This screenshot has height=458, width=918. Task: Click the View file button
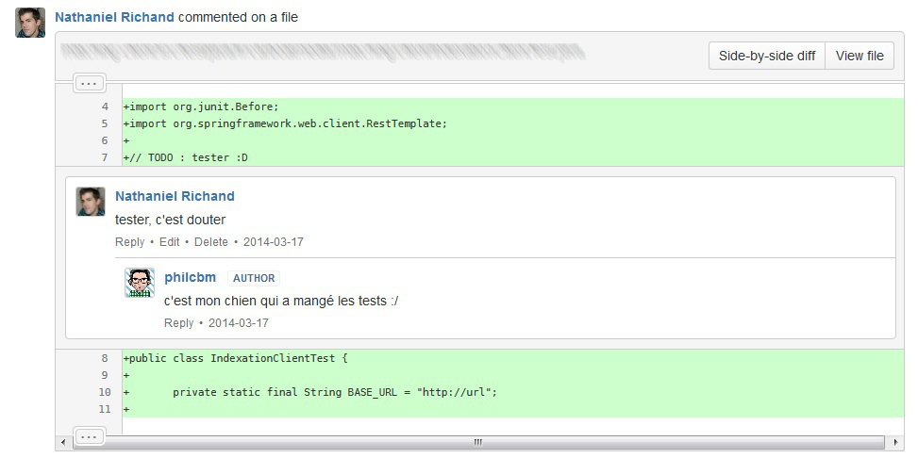coord(860,56)
